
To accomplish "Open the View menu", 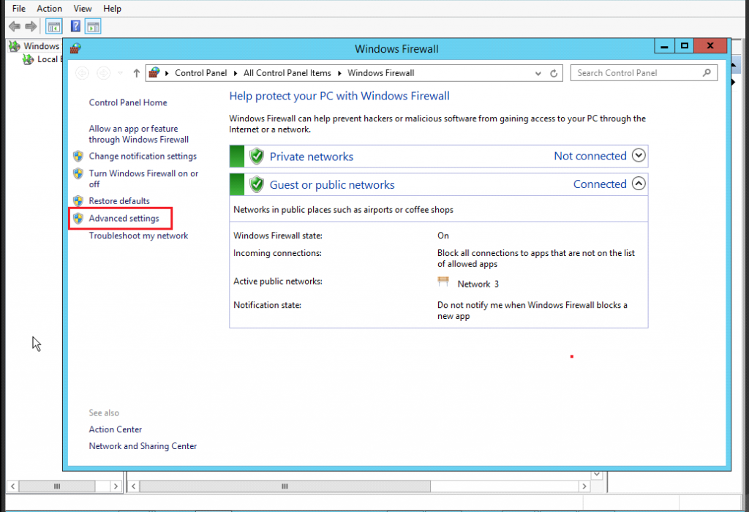I will (82, 9).
